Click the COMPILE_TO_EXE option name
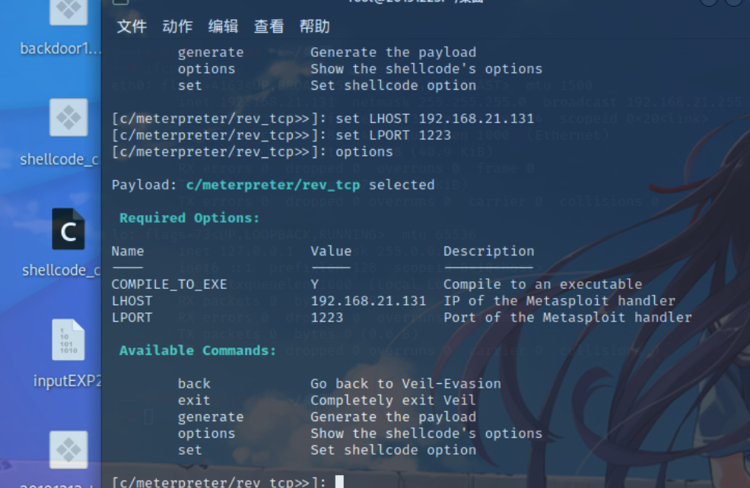The width and height of the screenshot is (750, 488). tap(170, 284)
